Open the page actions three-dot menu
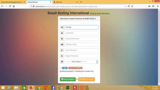This screenshot has height=90, width=160. point(125,6)
